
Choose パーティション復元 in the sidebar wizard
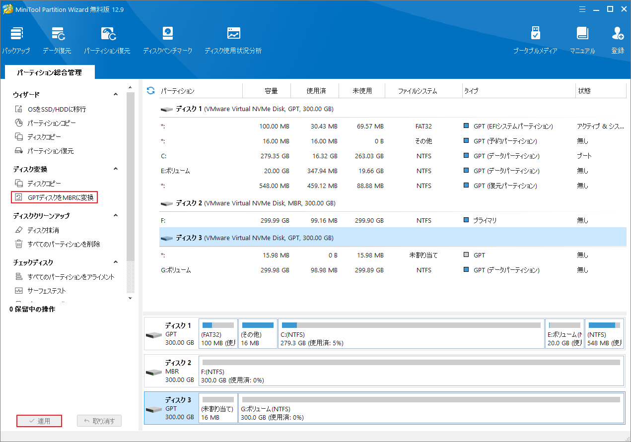44,151
